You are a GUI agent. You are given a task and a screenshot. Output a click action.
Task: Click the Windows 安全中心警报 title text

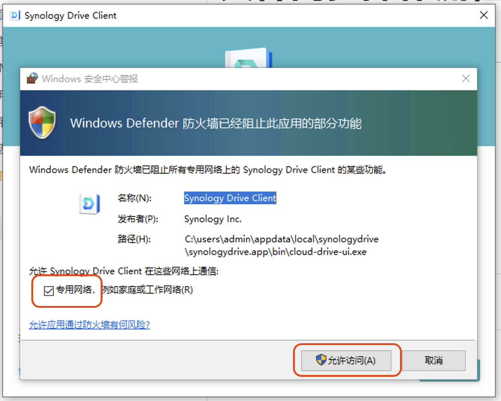click(90, 79)
